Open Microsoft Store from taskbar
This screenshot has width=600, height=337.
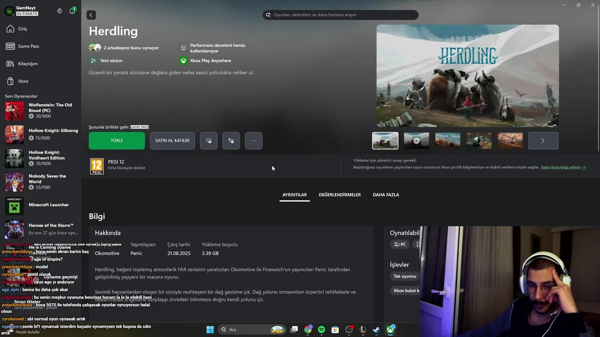pos(335,330)
